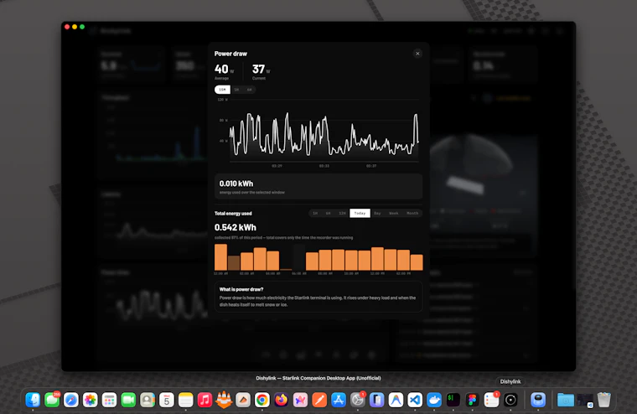Open the blue folder in the dock
Viewport: 637px width, 414px height.
pos(565,401)
